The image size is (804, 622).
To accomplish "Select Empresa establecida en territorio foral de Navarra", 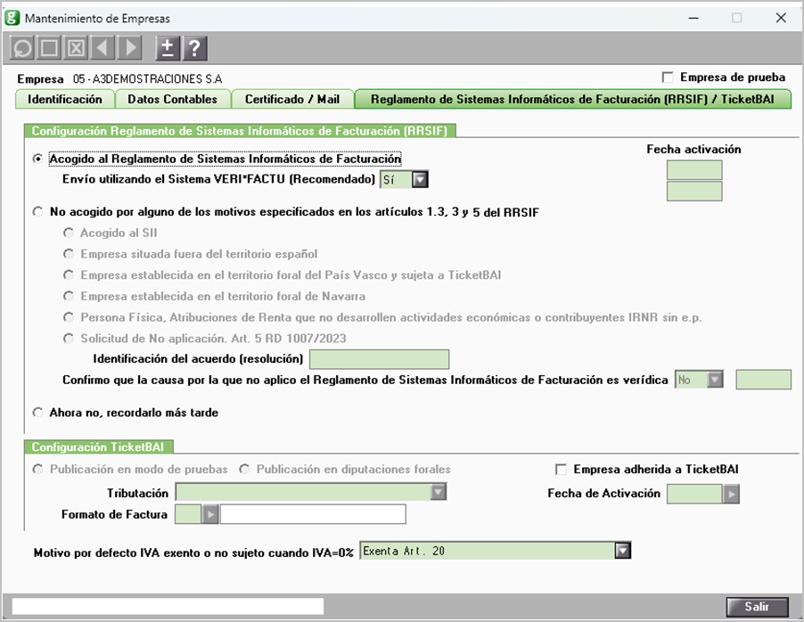I will [69, 296].
